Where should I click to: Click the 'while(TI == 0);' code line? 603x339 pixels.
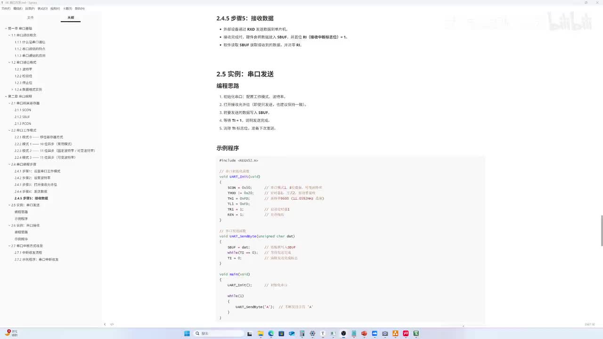click(x=243, y=252)
